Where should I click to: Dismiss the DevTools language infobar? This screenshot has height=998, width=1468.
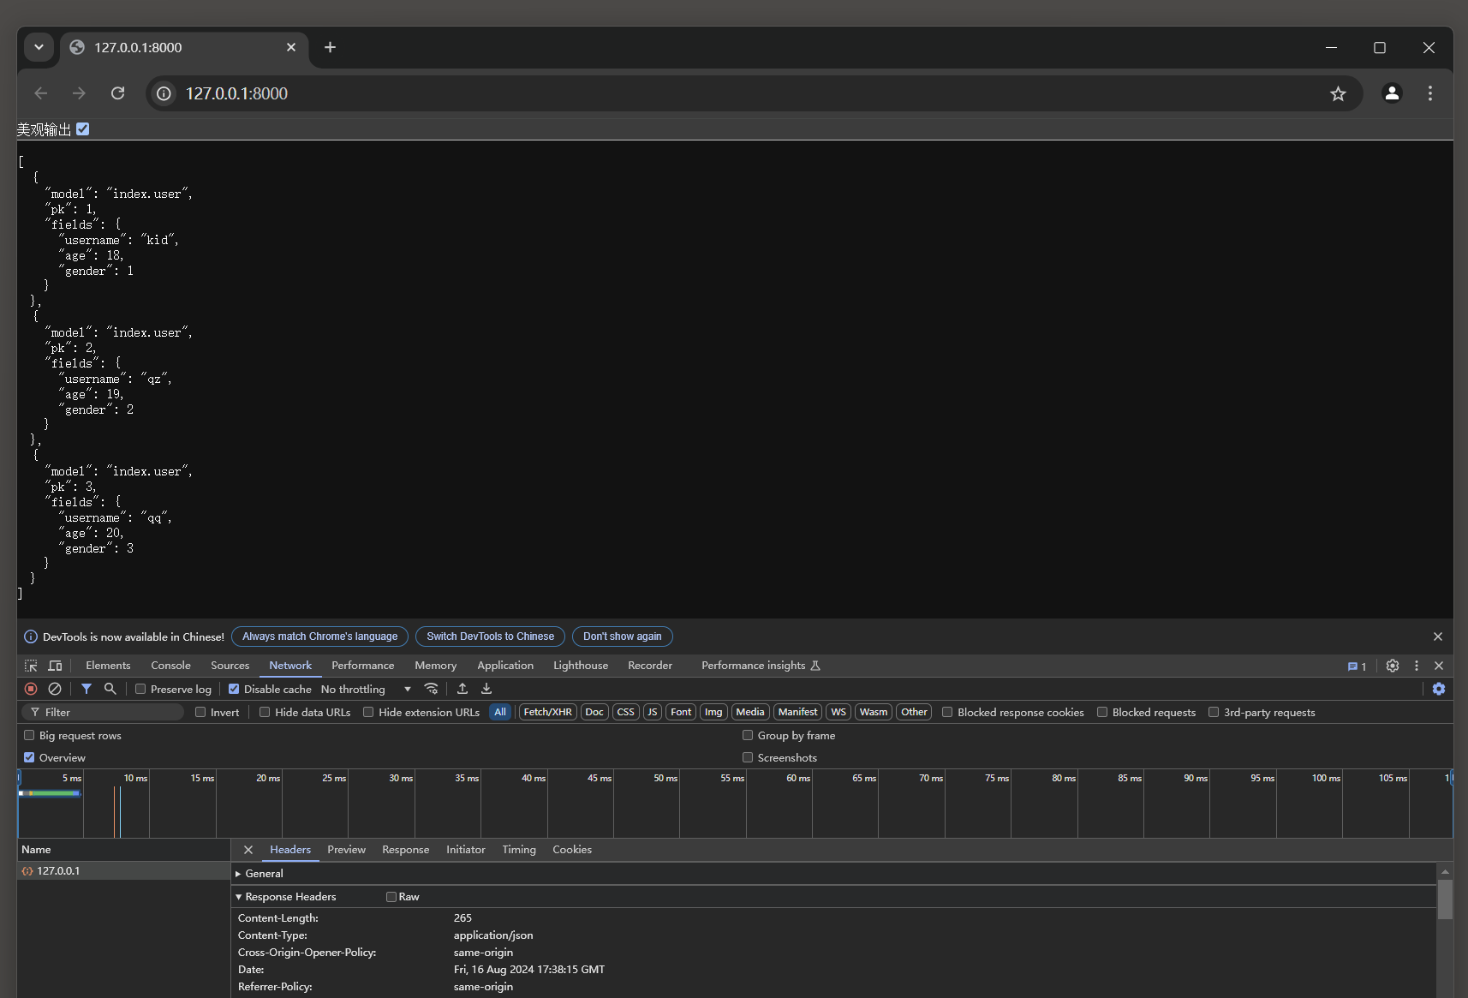click(1438, 636)
